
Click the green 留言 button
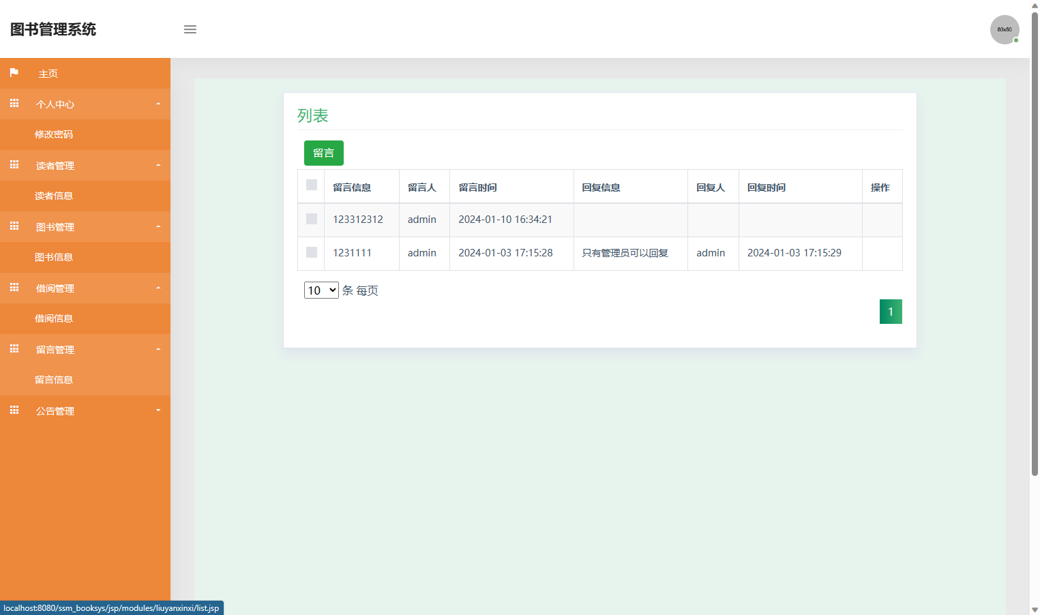click(323, 153)
